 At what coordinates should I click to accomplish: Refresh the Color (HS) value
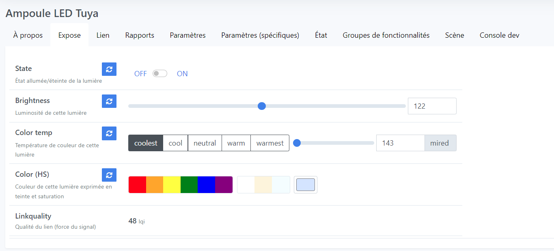(x=109, y=175)
